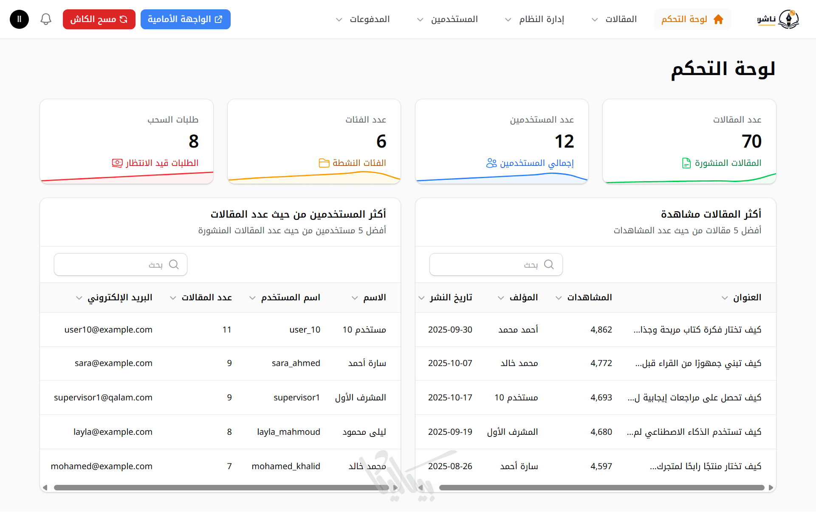816x512 pixels.
Task: Click the blue total users icon
Action: 491,163
